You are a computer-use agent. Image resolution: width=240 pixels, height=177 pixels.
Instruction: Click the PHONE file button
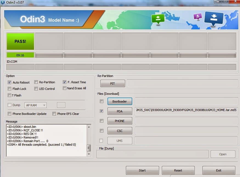pos(120,121)
